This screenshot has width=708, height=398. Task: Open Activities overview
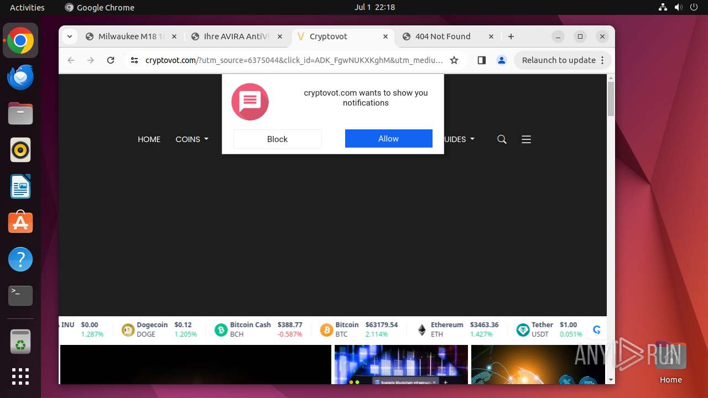click(27, 7)
